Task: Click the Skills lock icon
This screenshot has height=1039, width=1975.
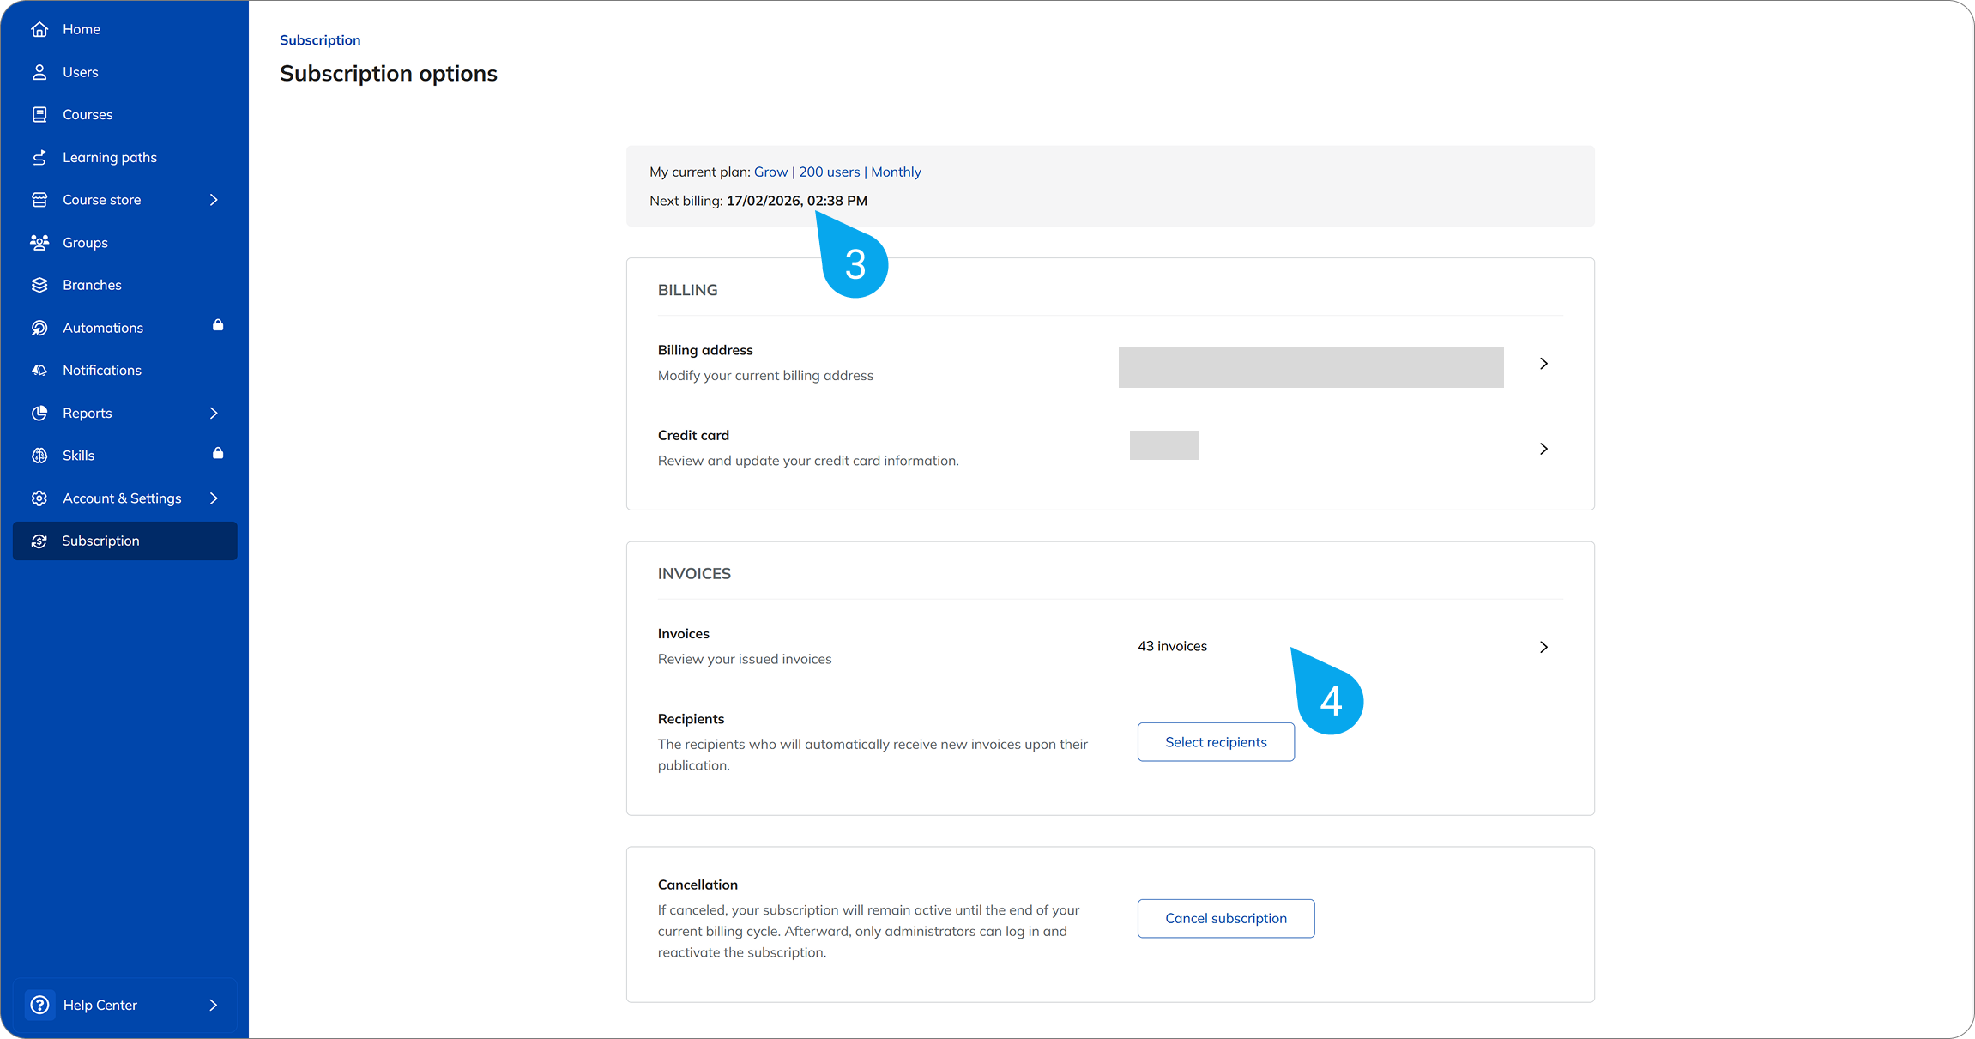Action: pos(218,453)
